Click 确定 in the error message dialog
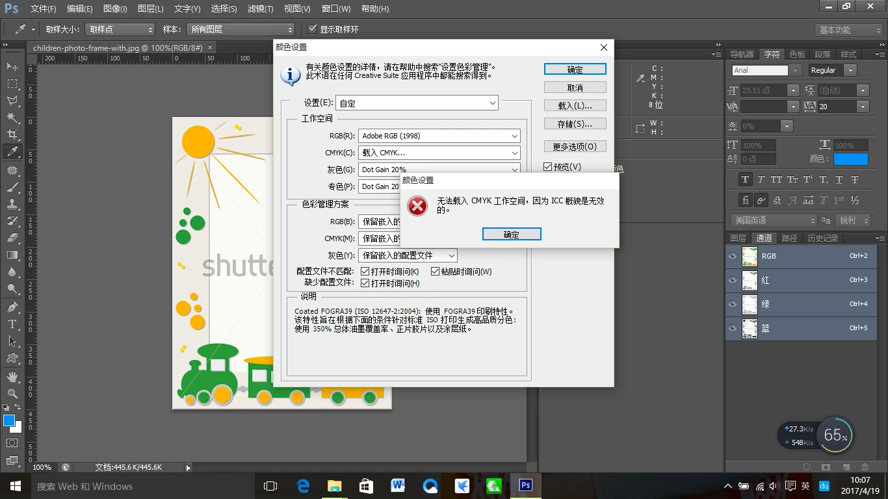888x499 pixels. [x=512, y=235]
